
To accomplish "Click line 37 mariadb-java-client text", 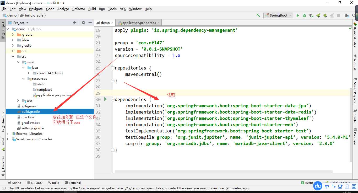I will tap(260, 143).
